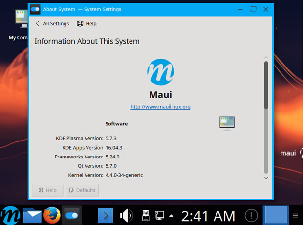
Task: Close the About System window
Action: click(x=266, y=9)
